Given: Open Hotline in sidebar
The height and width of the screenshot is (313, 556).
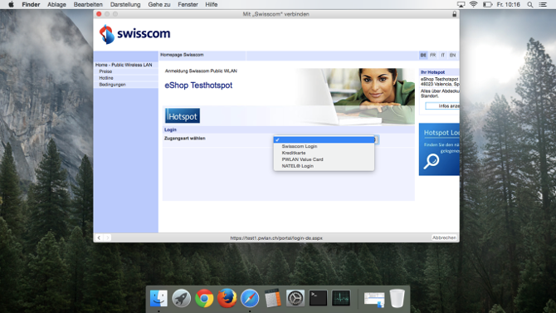Looking at the screenshot, I should coord(106,78).
